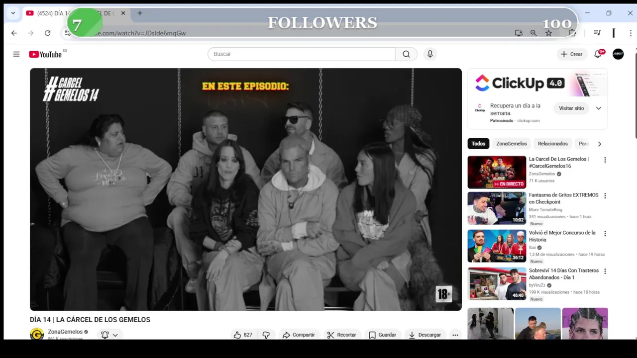
Task: Select the Relacionados filter chip
Action: (x=552, y=144)
